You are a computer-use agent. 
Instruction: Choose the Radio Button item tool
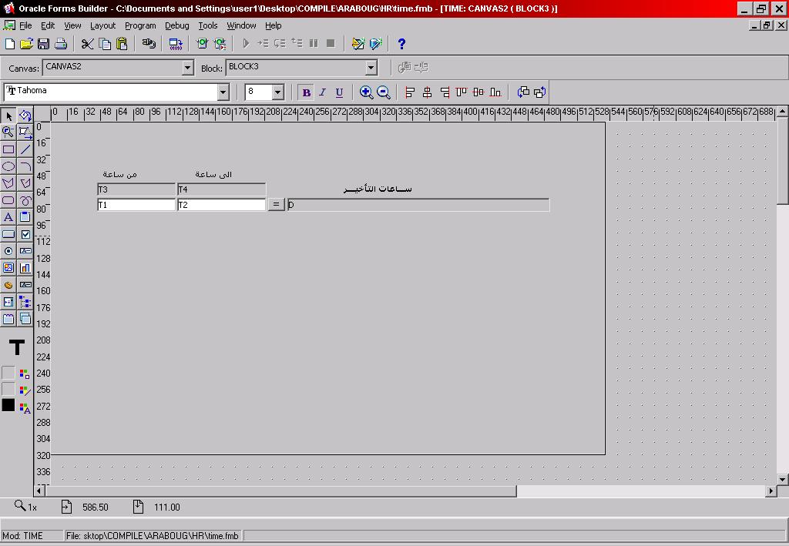point(8,251)
